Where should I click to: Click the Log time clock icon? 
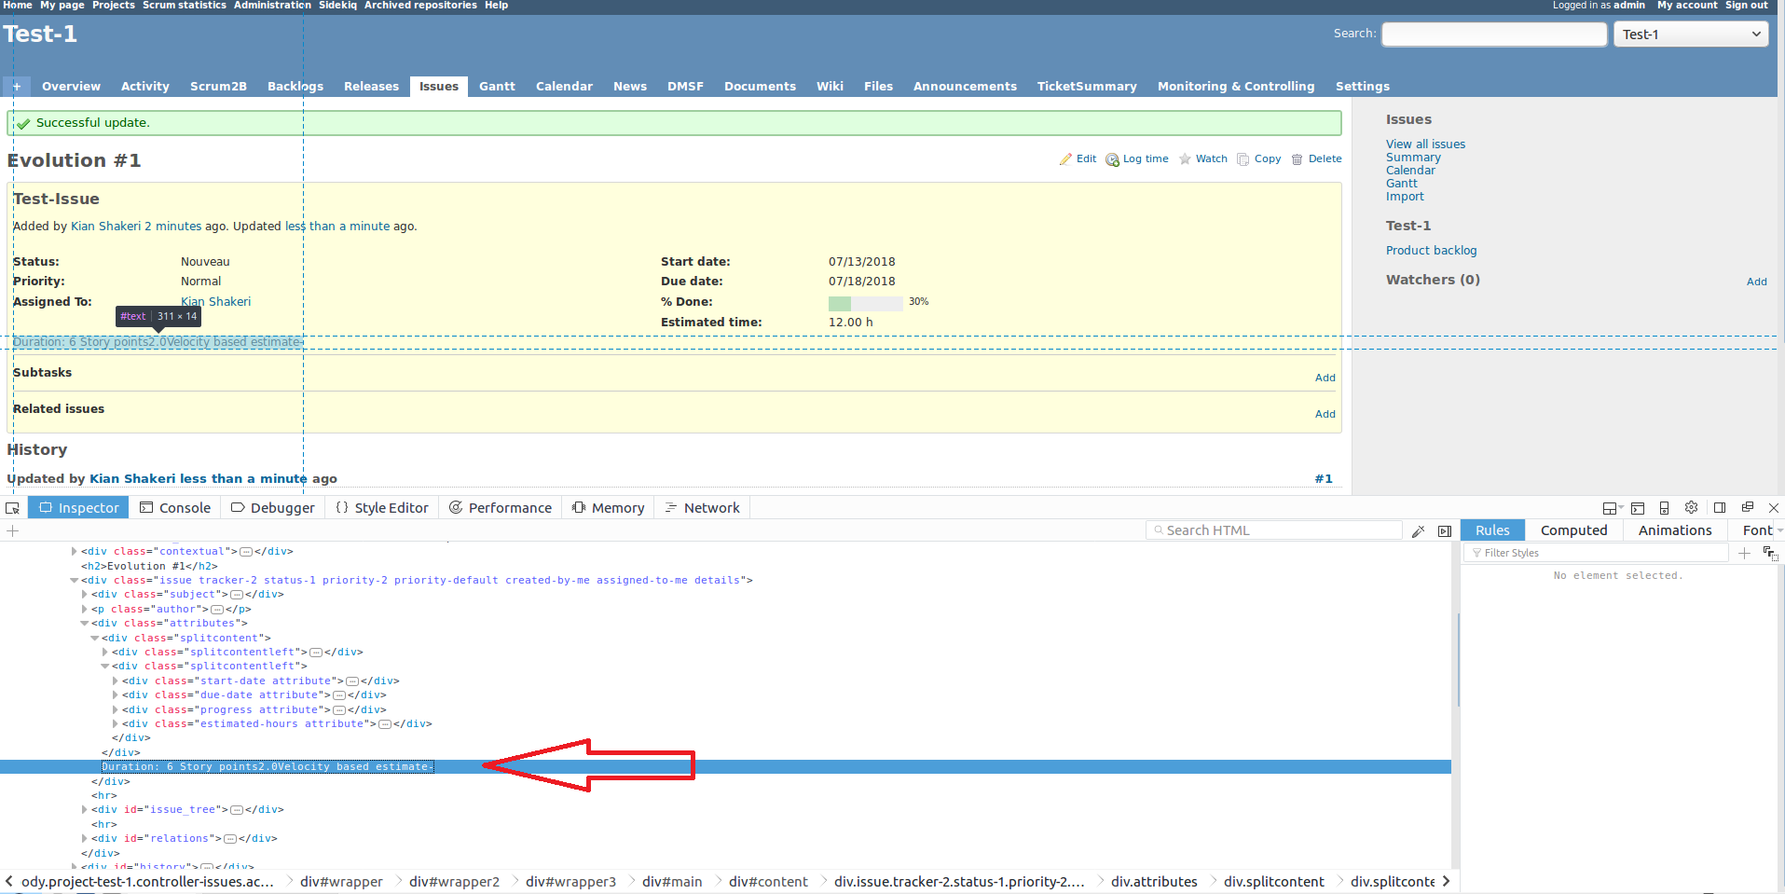pos(1112,159)
